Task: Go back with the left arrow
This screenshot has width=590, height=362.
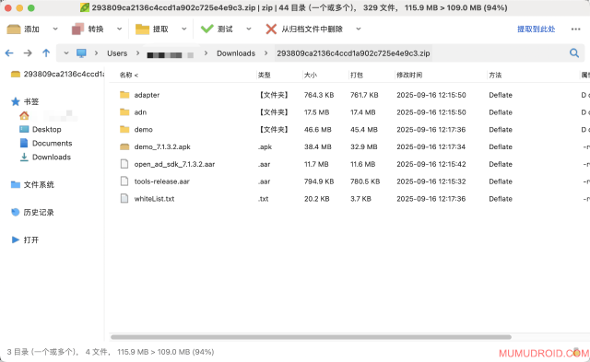Action: click(x=9, y=53)
